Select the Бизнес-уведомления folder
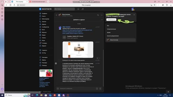173x97 pixels. 121,36
